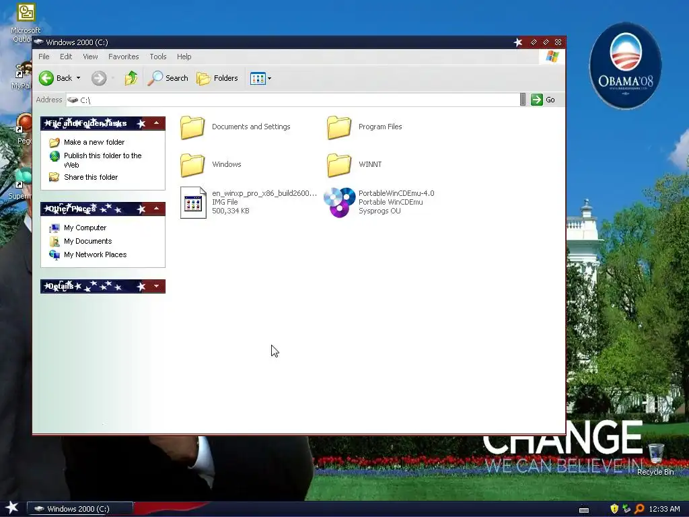The width and height of the screenshot is (689, 517).
Task: Open the Search pane
Action: (x=168, y=78)
